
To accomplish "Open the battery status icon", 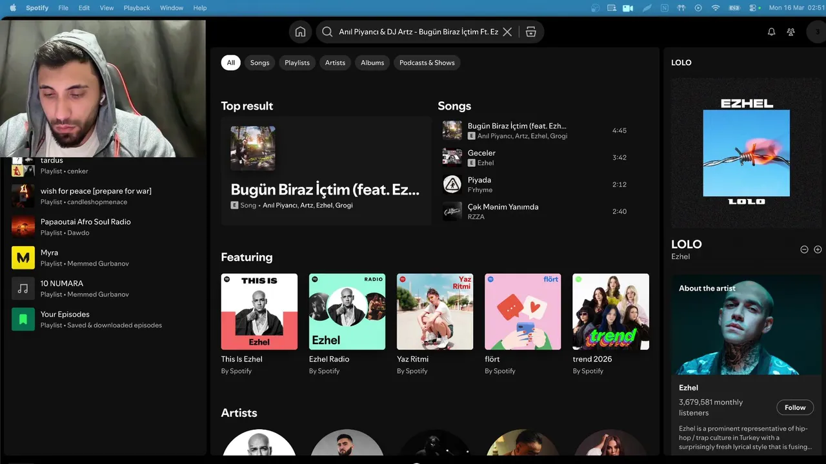I will tap(734, 8).
